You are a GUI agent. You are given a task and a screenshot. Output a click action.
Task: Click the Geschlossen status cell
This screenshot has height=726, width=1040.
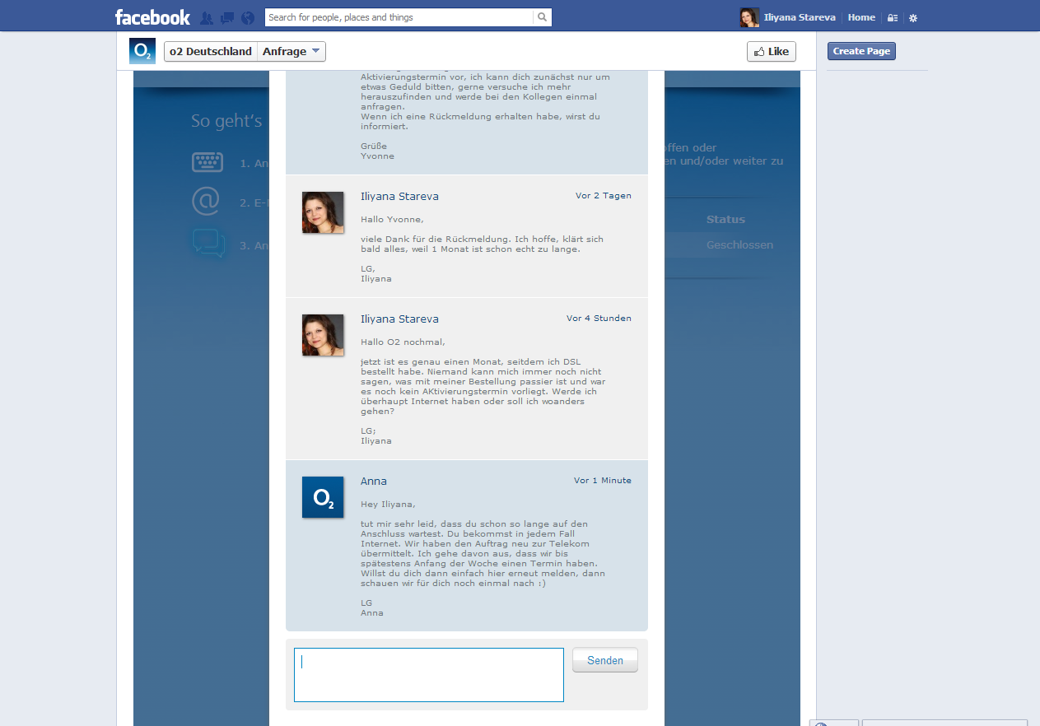point(739,245)
